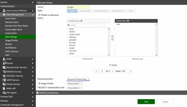Click Available Users scroll down arrow

(x=109, y=55)
